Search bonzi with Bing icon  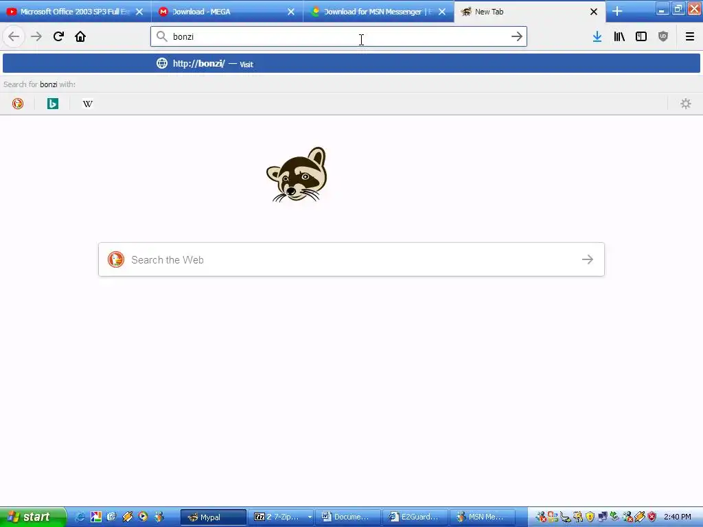(x=53, y=104)
